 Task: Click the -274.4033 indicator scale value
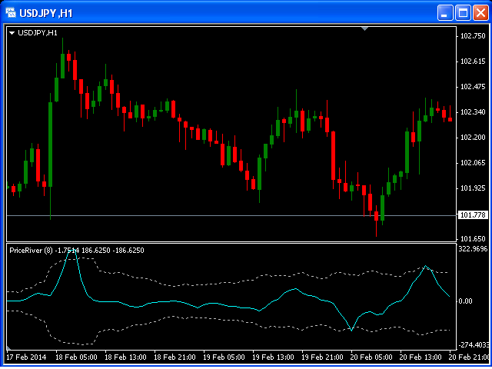(x=474, y=345)
